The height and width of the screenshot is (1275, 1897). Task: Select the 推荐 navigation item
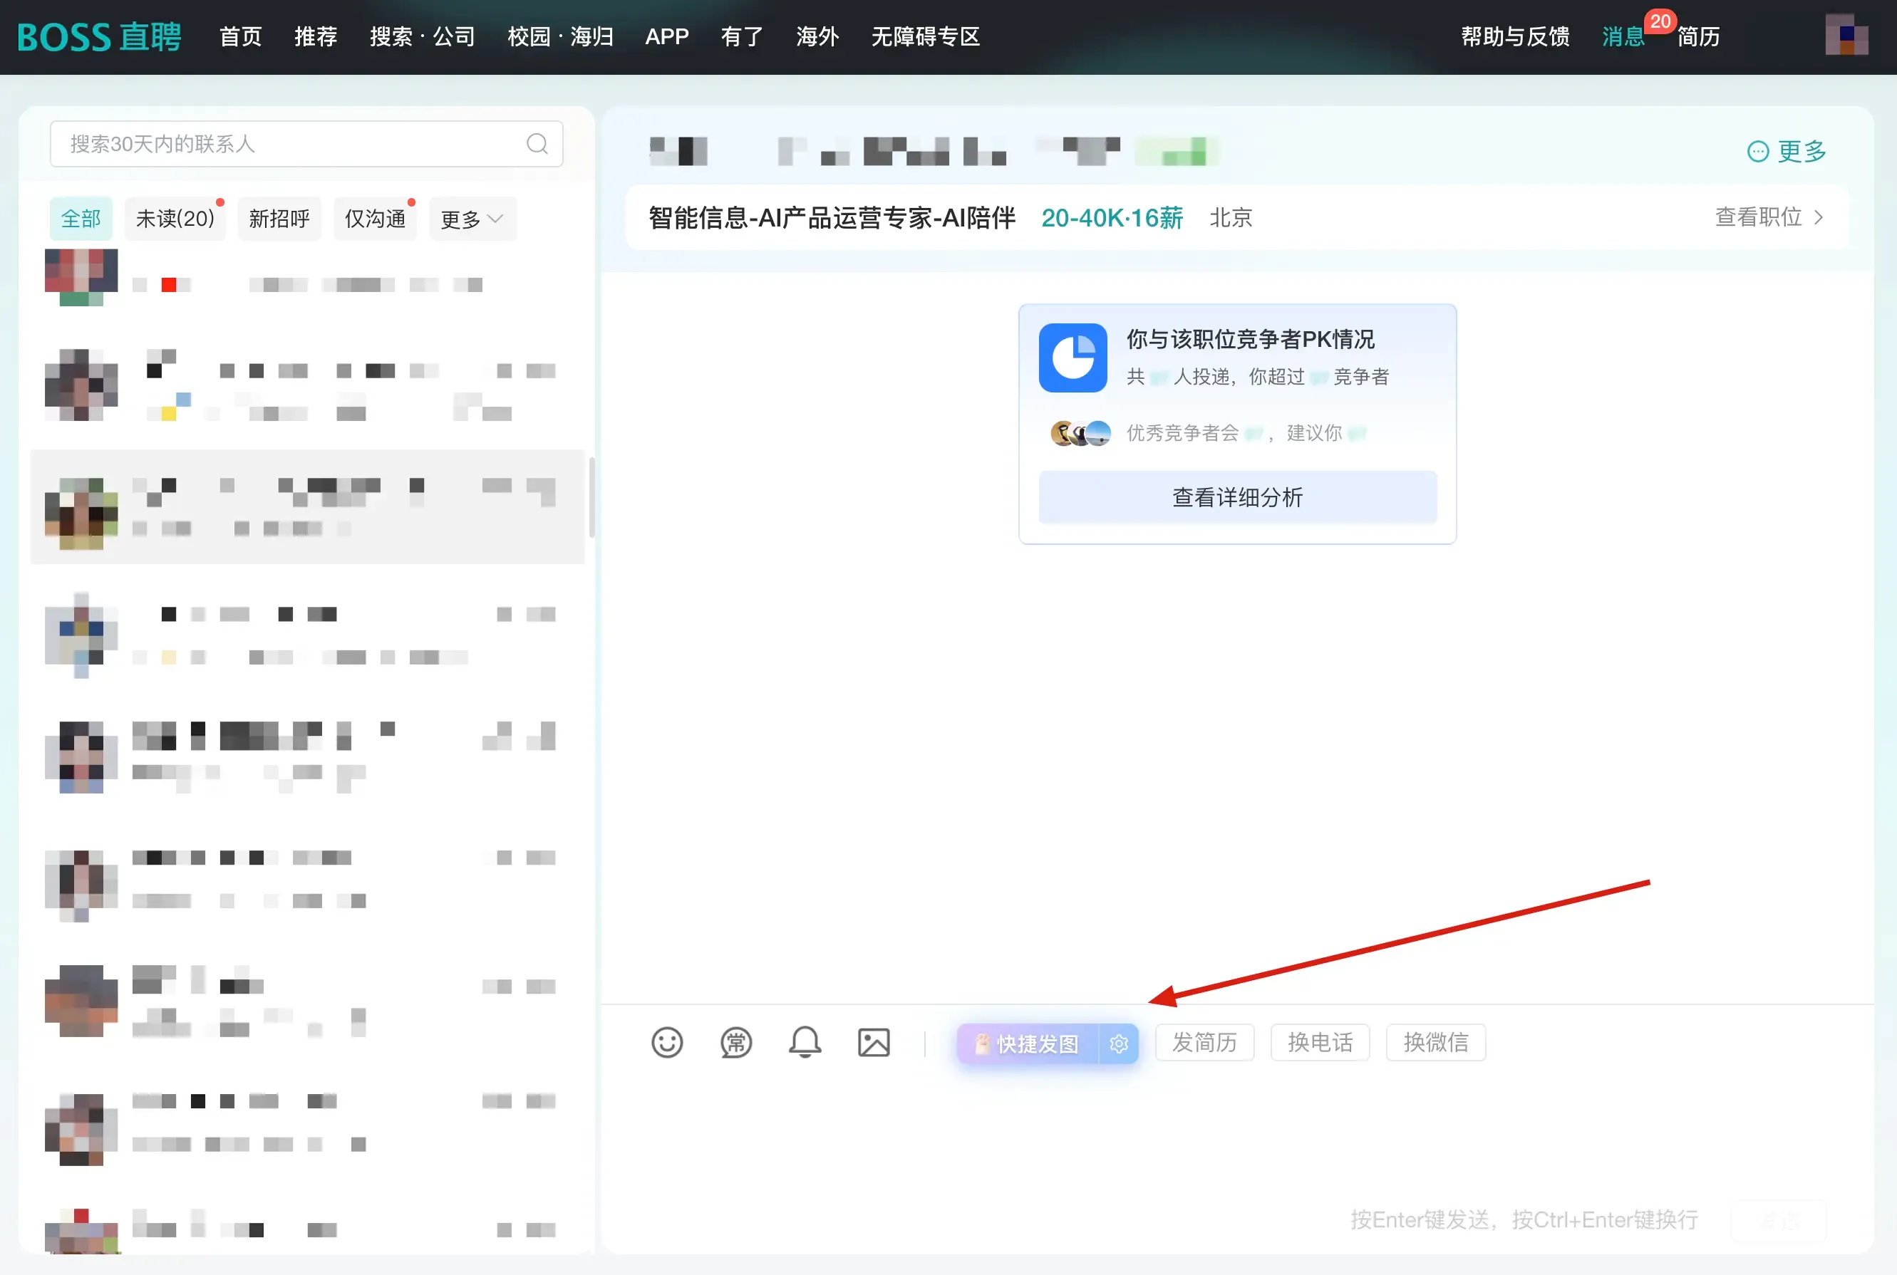[316, 36]
